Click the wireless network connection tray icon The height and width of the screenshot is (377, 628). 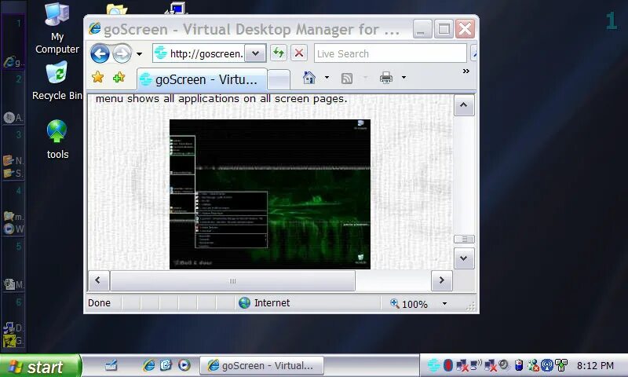pyautogui.click(x=476, y=365)
